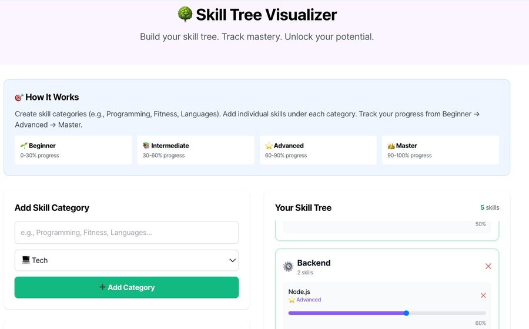Click the Add Category button
529x329 pixels.
126,287
